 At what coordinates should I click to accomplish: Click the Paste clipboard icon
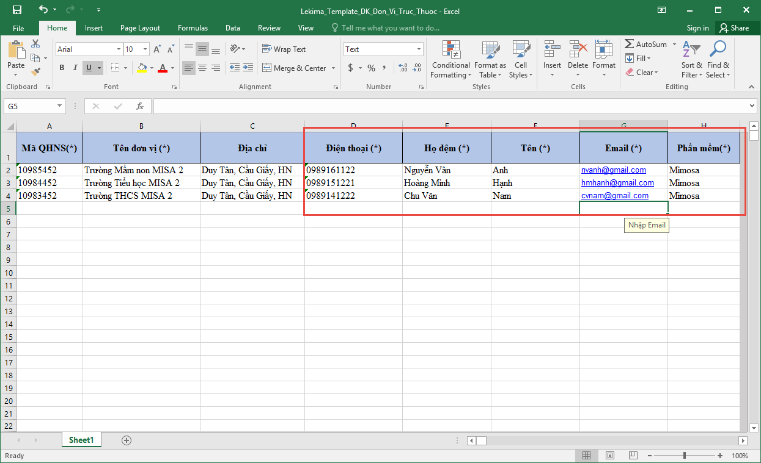coord(16,51)
